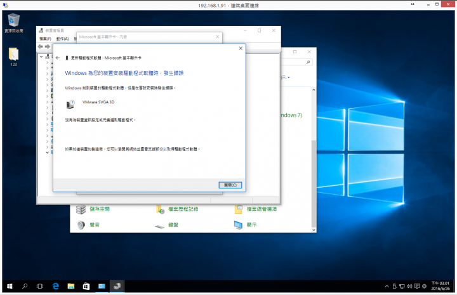
Task: Click the Control Panel scrollbar up arrow
Action: 314,89
